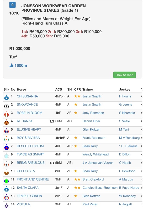Open jockey R Fourie profile link
Screen dimensions: 148x209
(125, 96)
